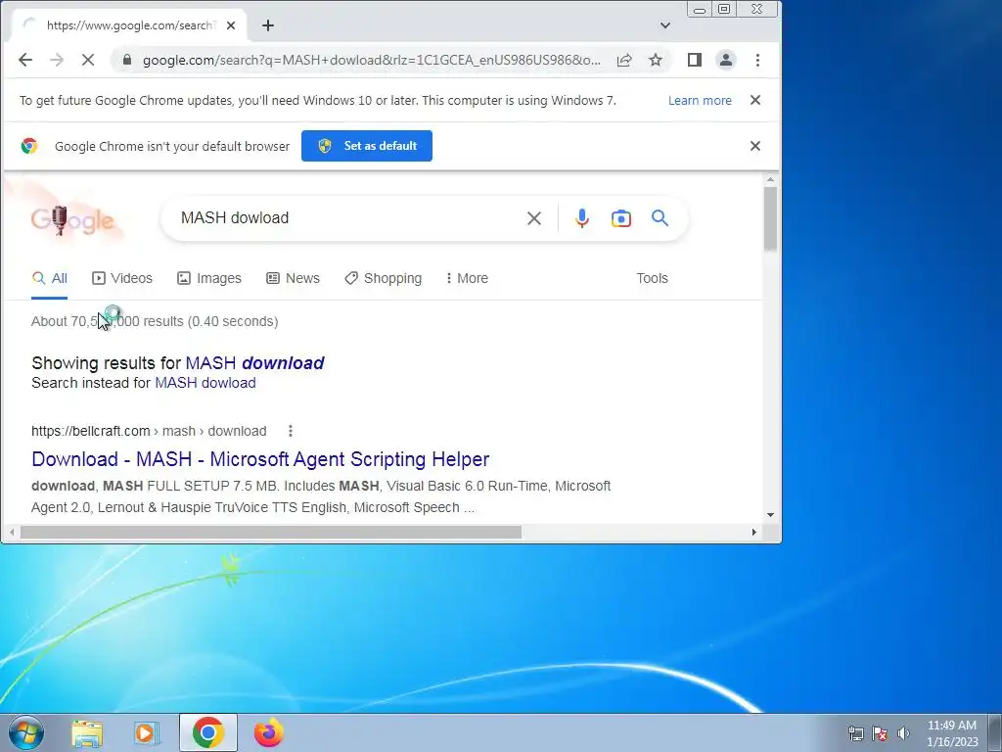Bookmark this page with the star
The image size is (1002, 752).
point(656,60)
